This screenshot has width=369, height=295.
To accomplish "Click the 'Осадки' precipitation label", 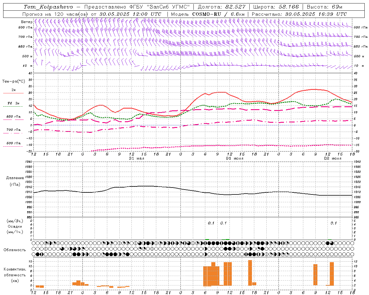I will [15, 226].
